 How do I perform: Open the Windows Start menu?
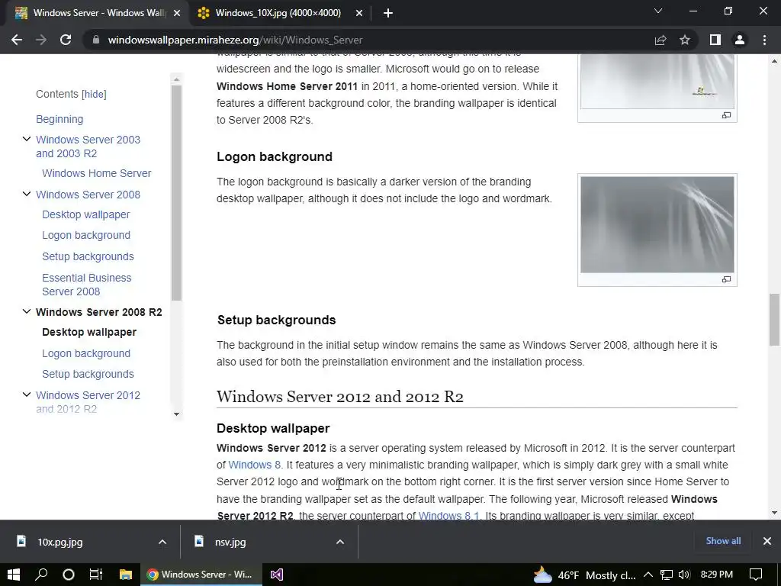[14, 575]
